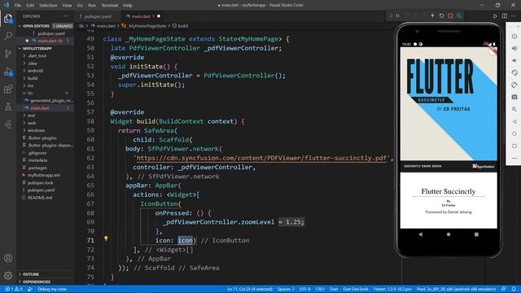This screenshot has width=521, height=293.
Task: Click 'Spaces: 2' indentation setting
Action: tap(286, 289)
